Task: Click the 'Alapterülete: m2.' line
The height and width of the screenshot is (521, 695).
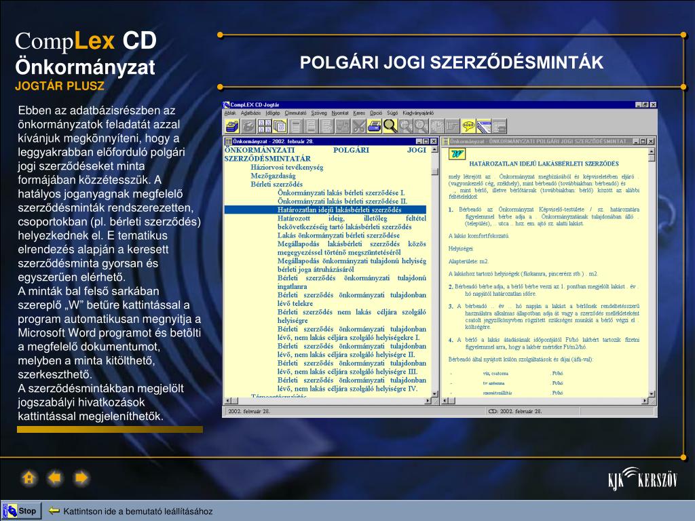Action: point(468,261)
